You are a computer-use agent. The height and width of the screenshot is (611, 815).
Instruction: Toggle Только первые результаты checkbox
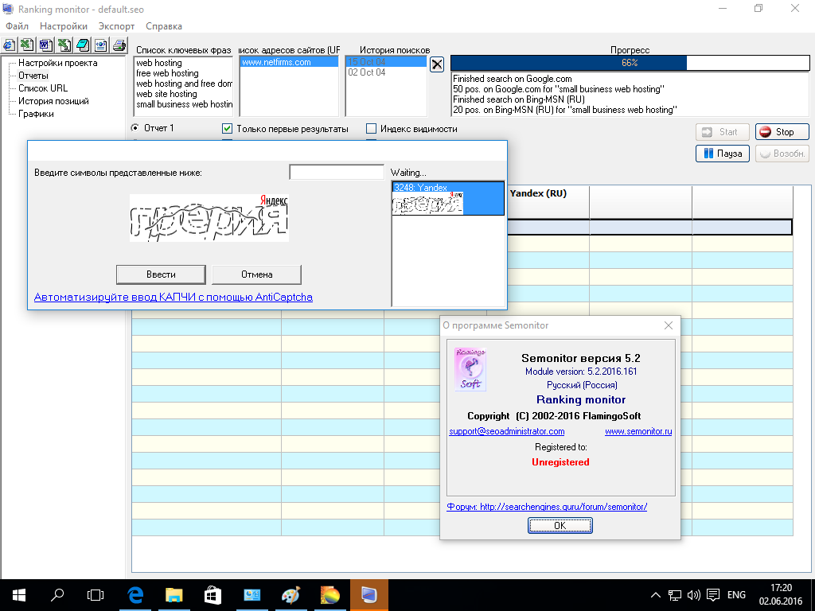tap(228, 129)
